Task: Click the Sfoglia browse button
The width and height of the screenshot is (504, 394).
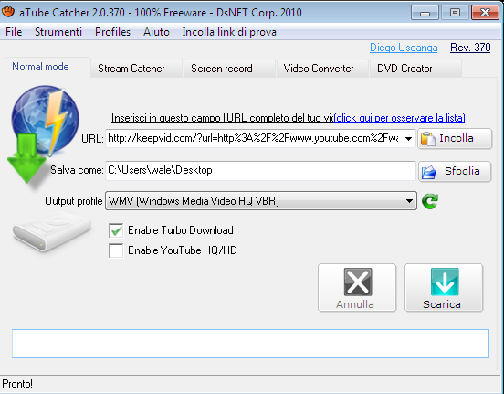Action: [455, 171]
